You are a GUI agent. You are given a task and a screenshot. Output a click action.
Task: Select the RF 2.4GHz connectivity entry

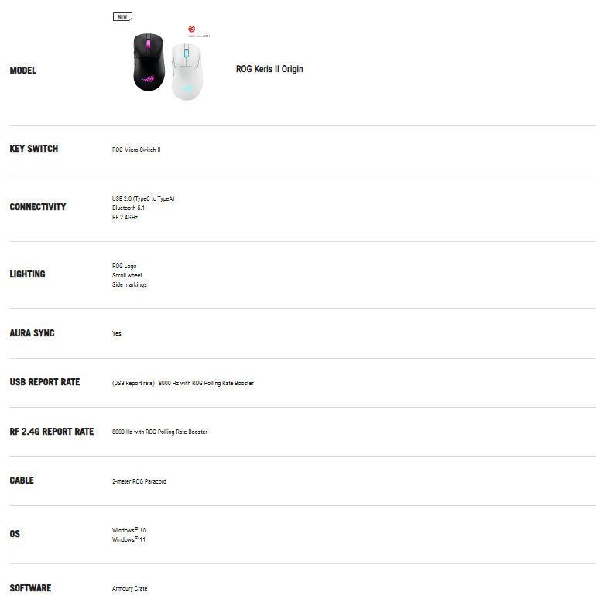(x=125, y=217)
